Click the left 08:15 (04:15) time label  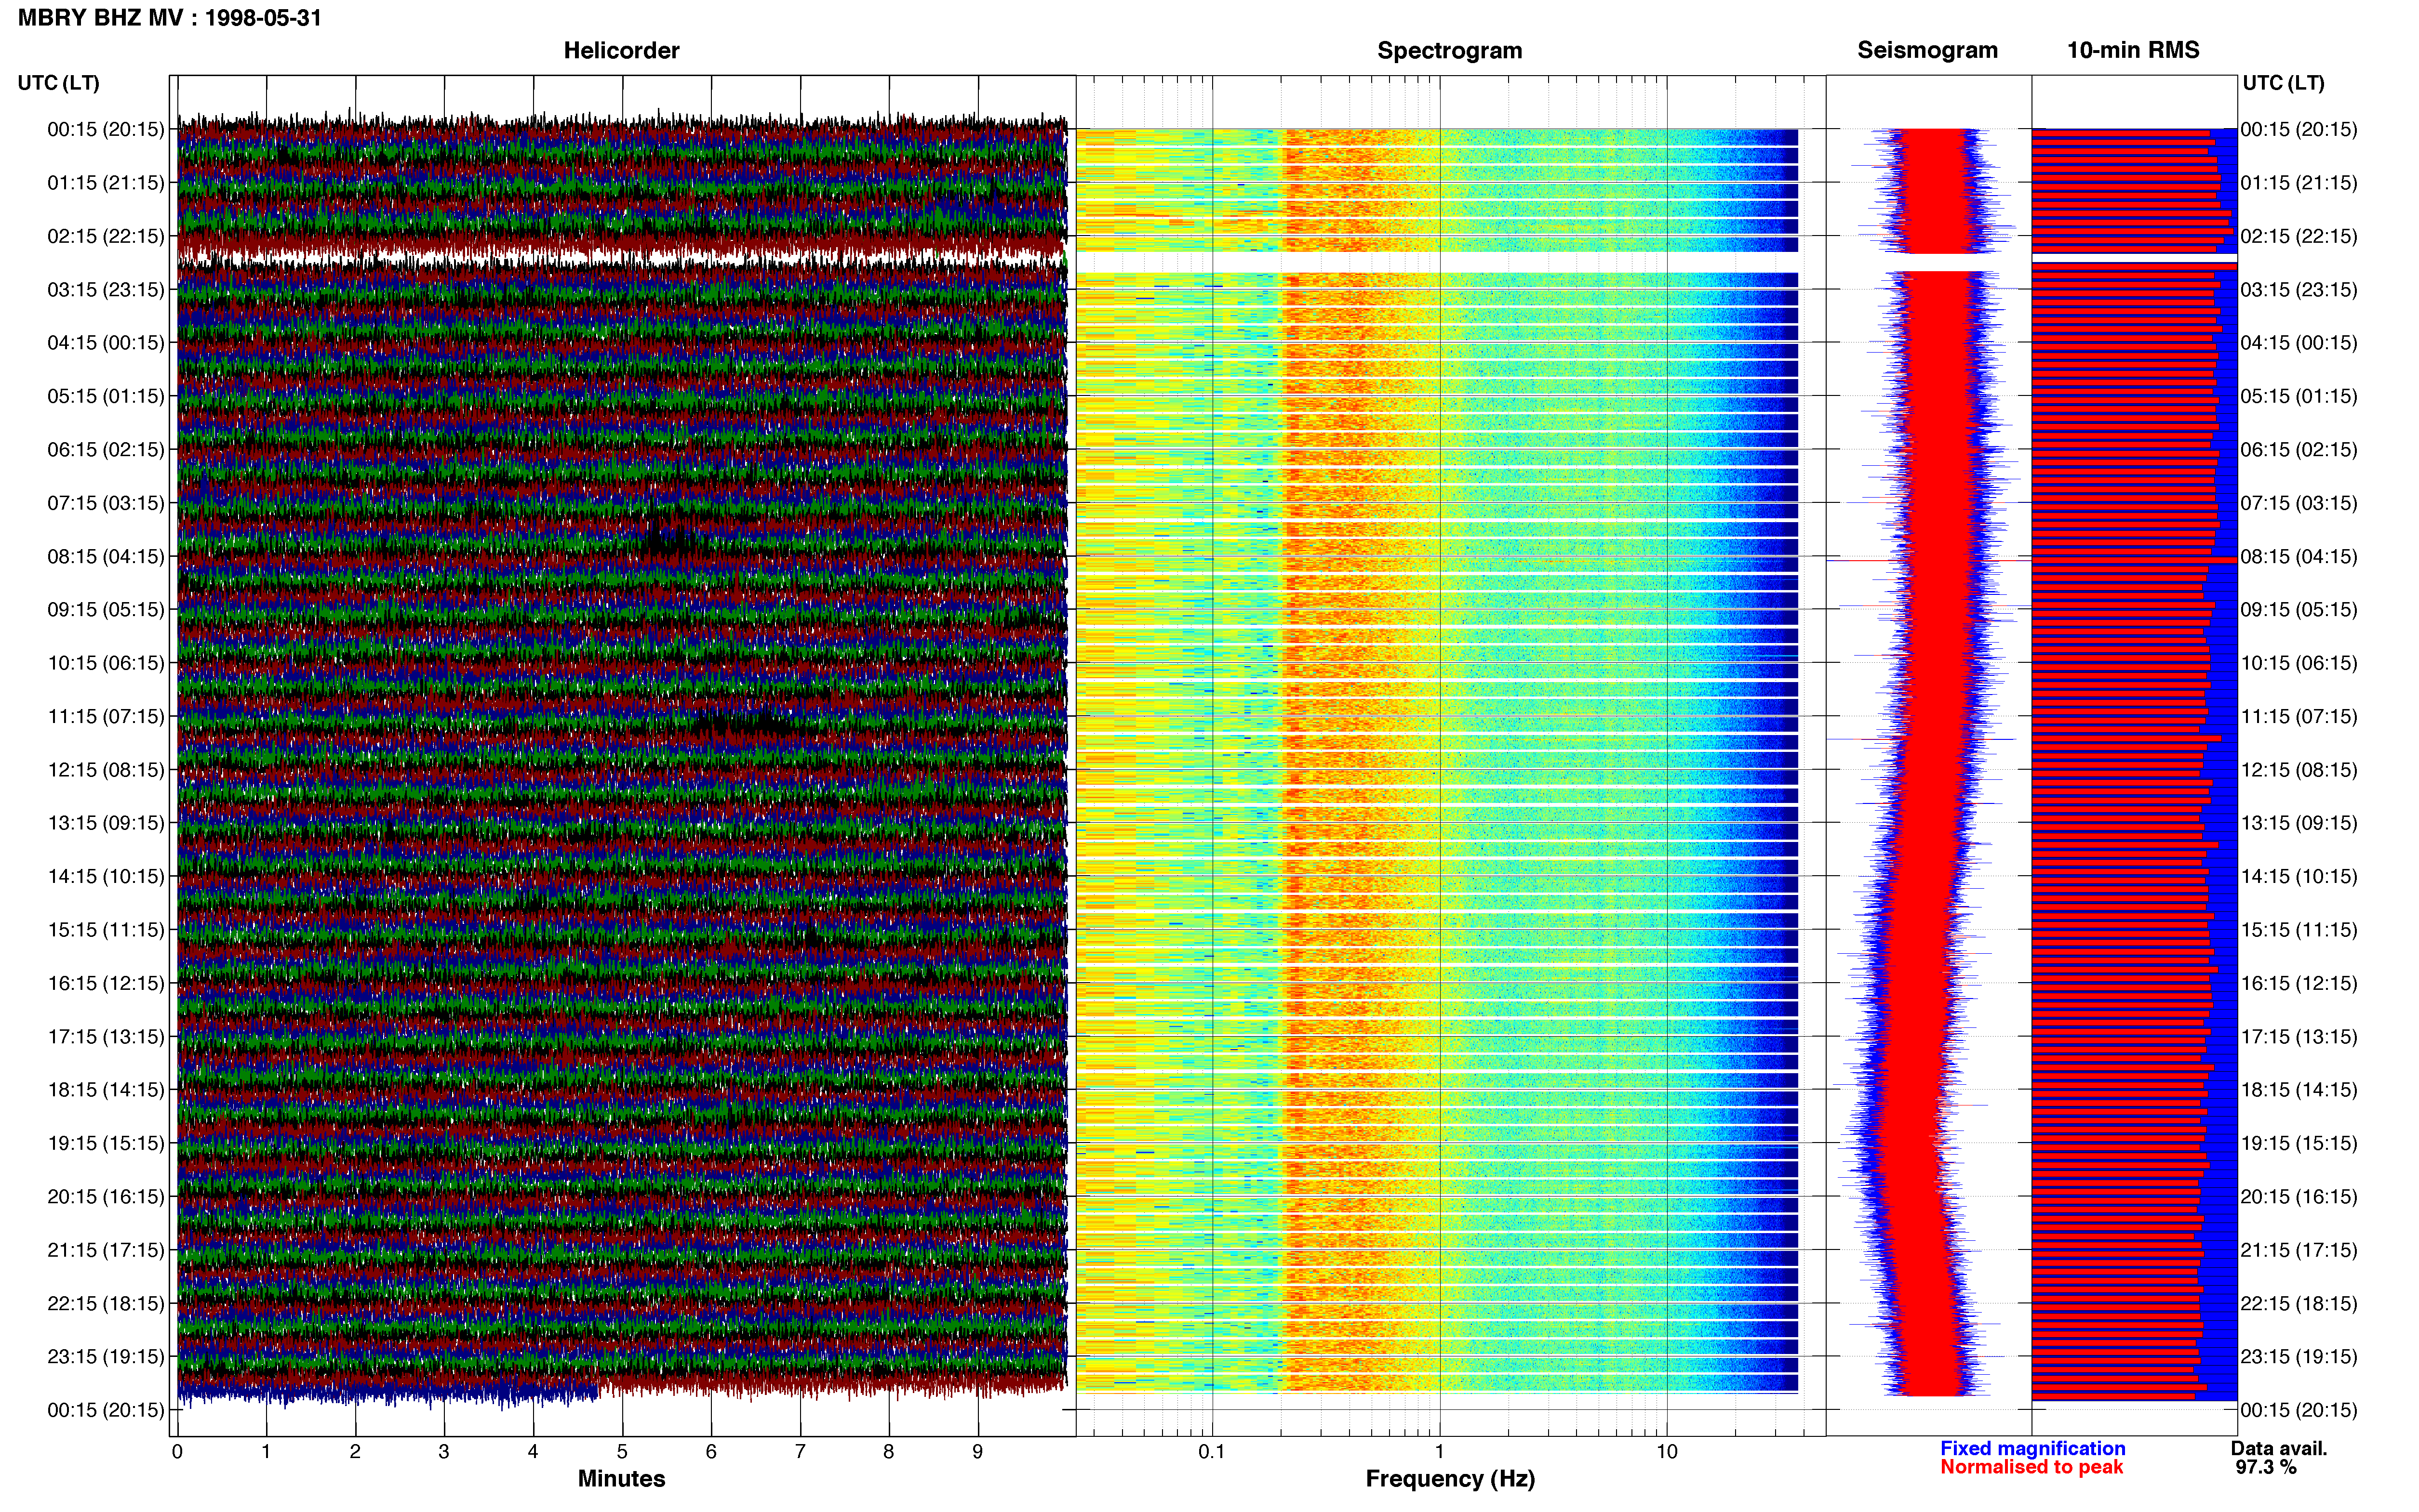pyautogui.click(x=106, y=556)
